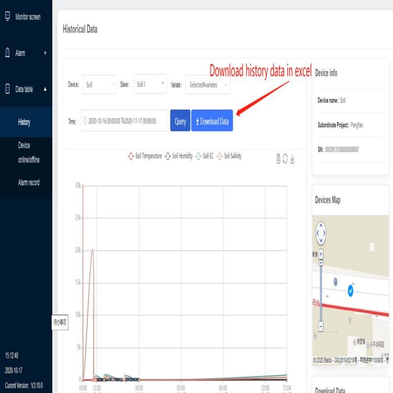Click the map zoom slider track
The height and width of the screenshot is (393, 393).
point(321,293)
